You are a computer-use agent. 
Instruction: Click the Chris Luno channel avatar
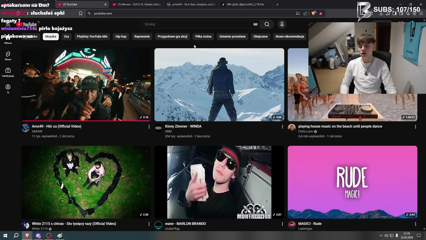coord(292,128)
